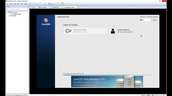The height and width of the screenshot is (96, 172).
Task: Open the Root Password setting
Action: coord(85,31)
